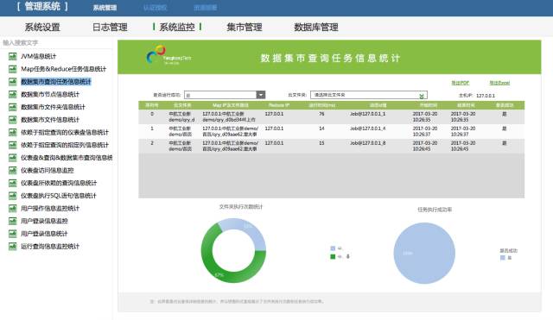The image size is (553, 320).
Task: Click the green swatch in the donut chart legend
Action: [333, 257]
